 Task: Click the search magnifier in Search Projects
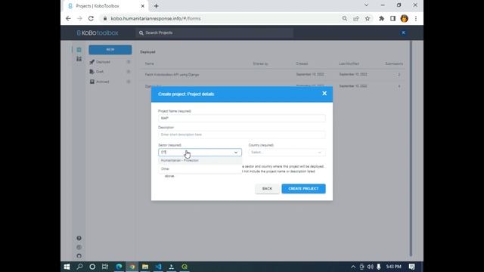pos(141,32)
